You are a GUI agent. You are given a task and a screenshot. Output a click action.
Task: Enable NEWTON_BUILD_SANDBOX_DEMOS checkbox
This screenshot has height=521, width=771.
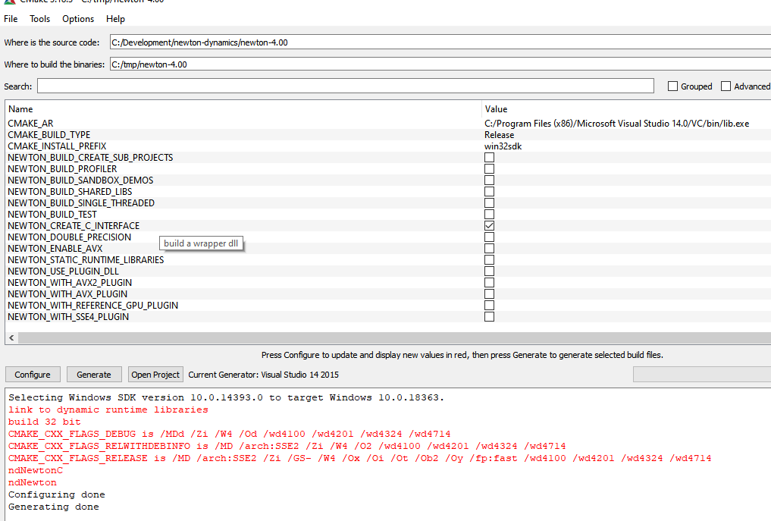click(x=489, y=180)
